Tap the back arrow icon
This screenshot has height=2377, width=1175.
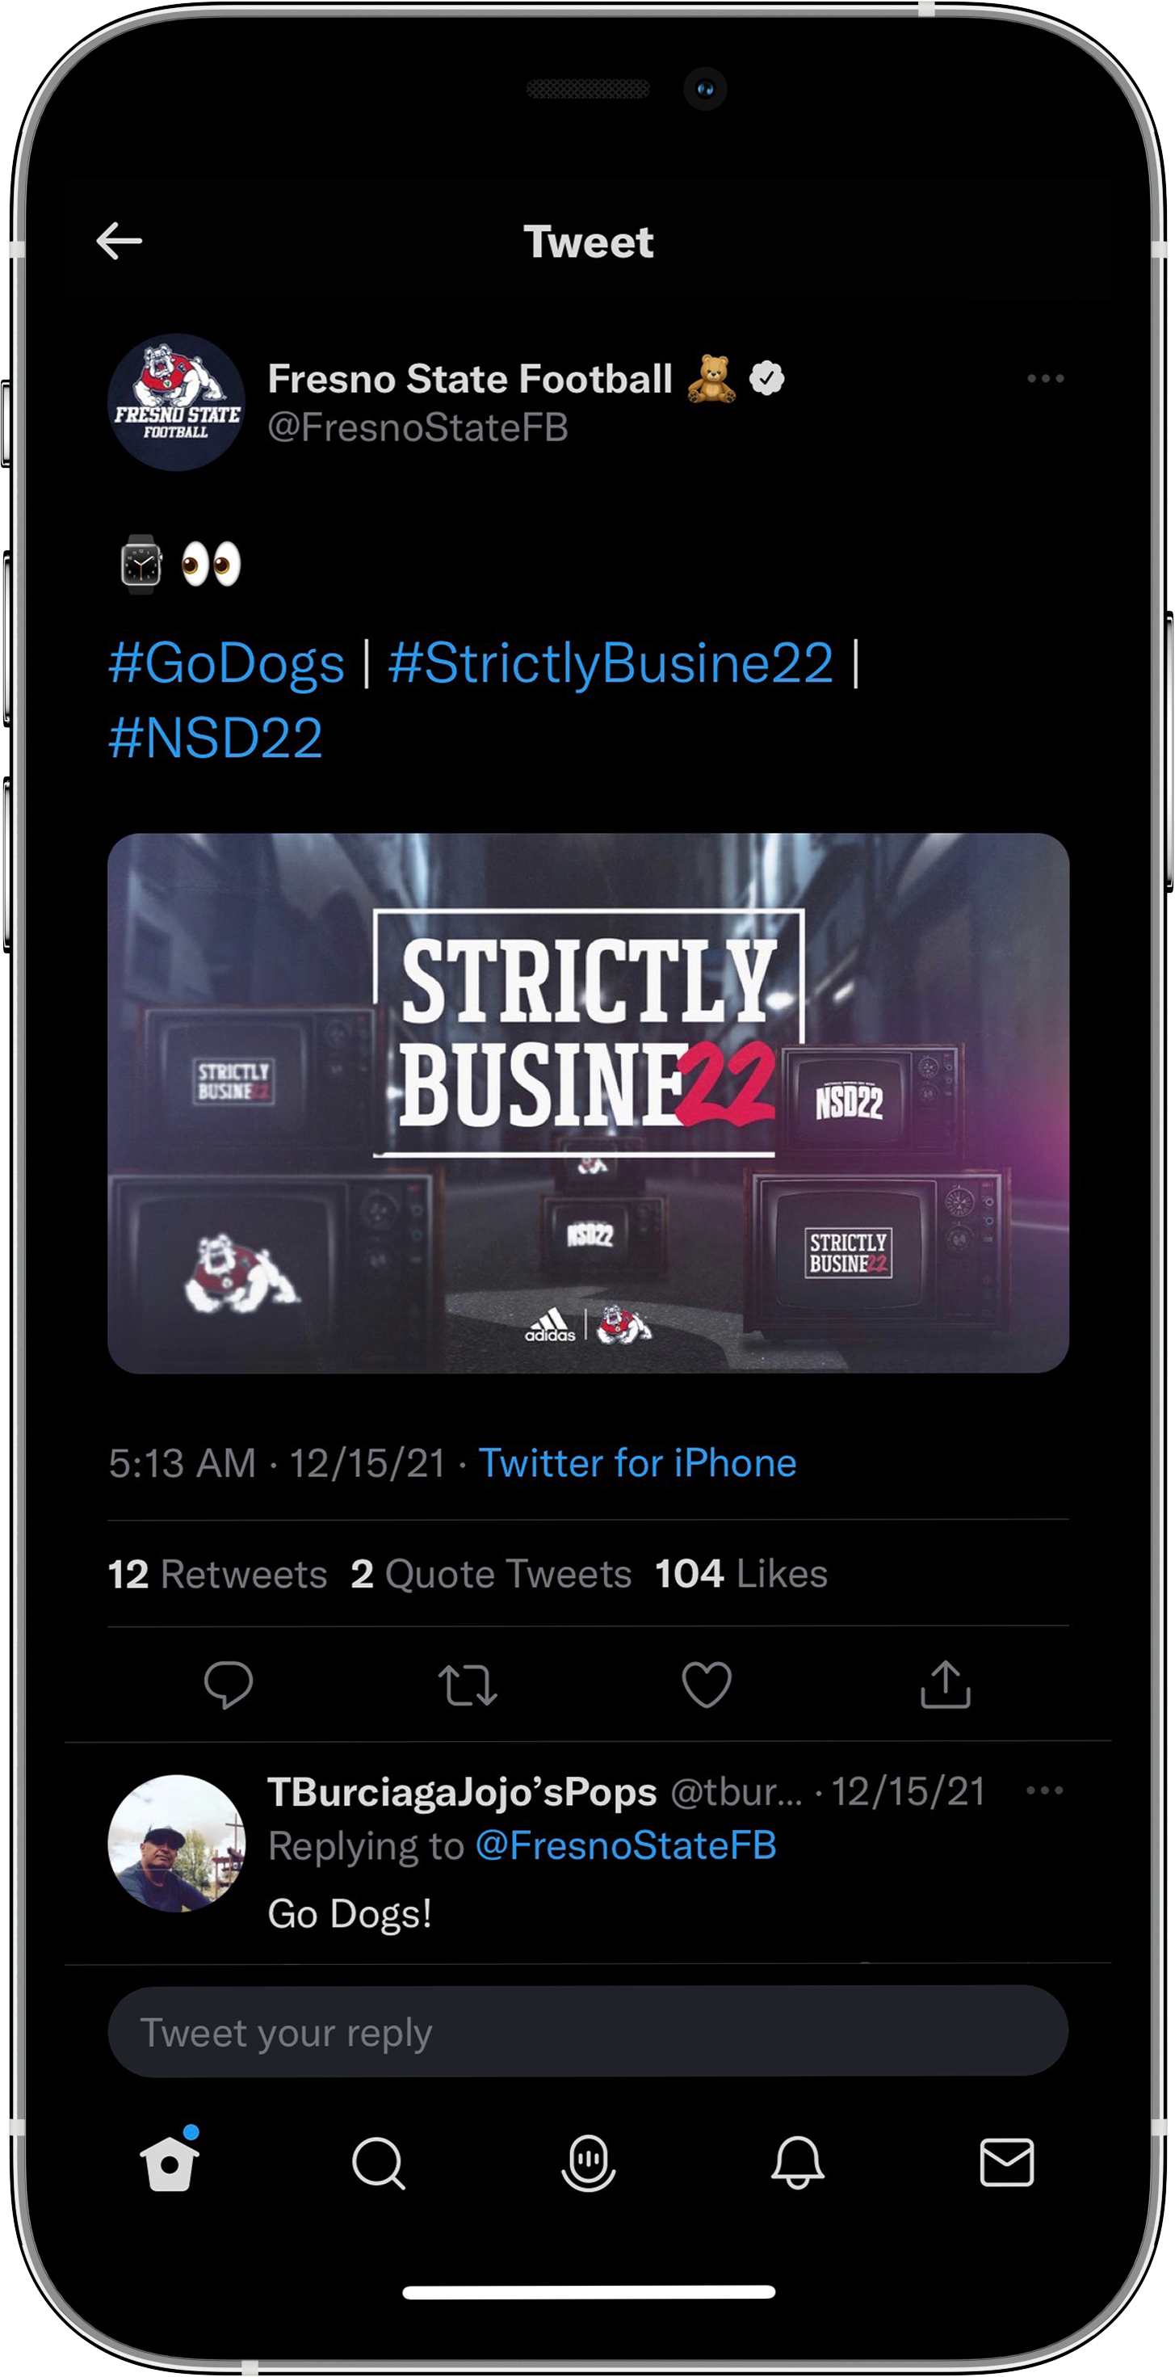point(119,241)
